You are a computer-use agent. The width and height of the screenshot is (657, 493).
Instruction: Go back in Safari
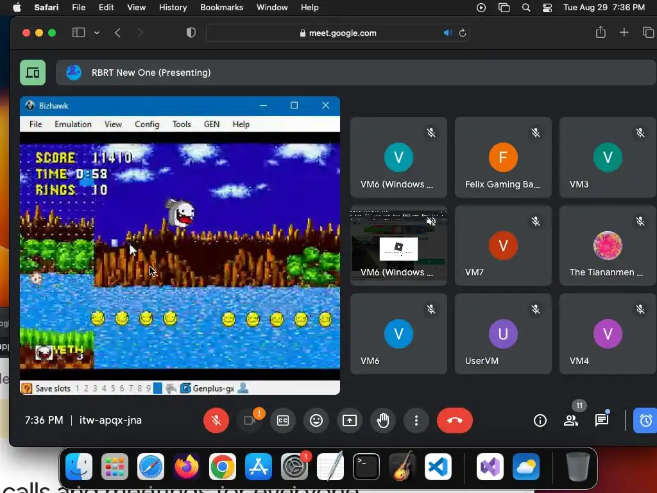click(118, 33)
